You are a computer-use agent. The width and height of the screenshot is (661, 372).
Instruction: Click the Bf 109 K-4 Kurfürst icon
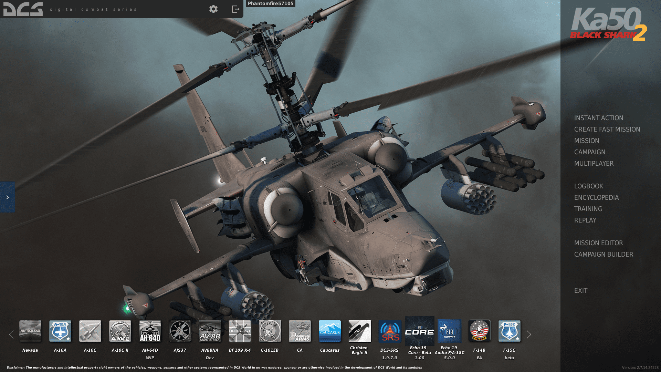[x=240, y=331]
